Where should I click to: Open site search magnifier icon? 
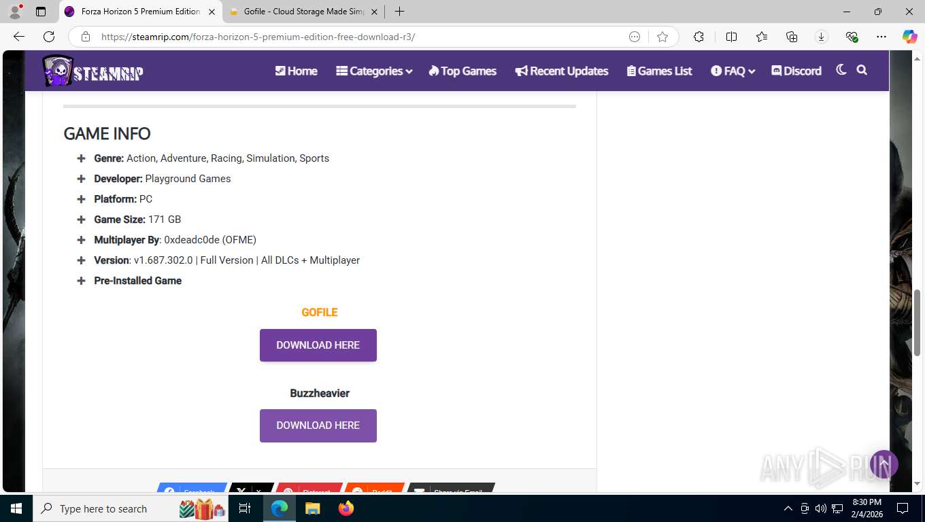point(862,70)
